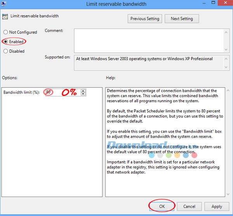This screenshot has width=233, height=216.
Task: Go to Previous Setting
Action: pyautogui.click(x=144, y=19)
